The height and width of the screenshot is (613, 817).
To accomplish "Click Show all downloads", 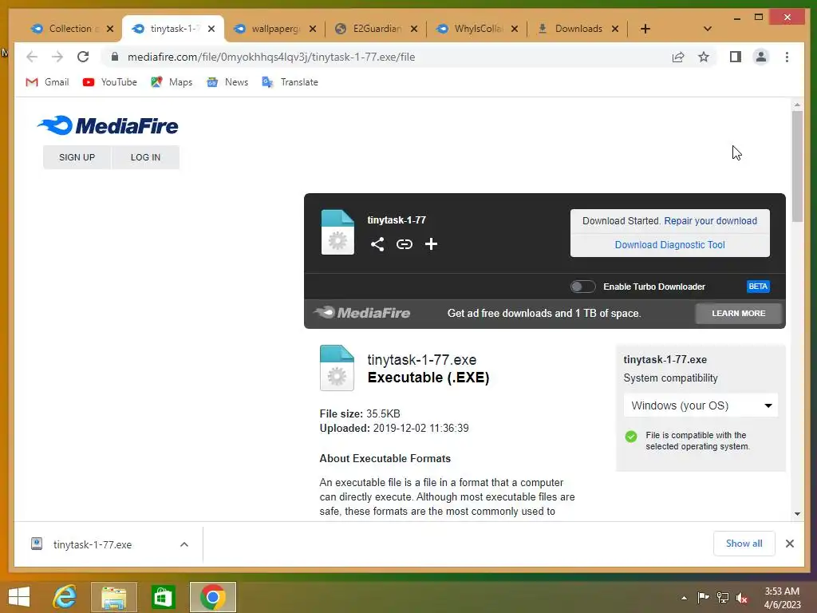I will (x=744, y=544).
